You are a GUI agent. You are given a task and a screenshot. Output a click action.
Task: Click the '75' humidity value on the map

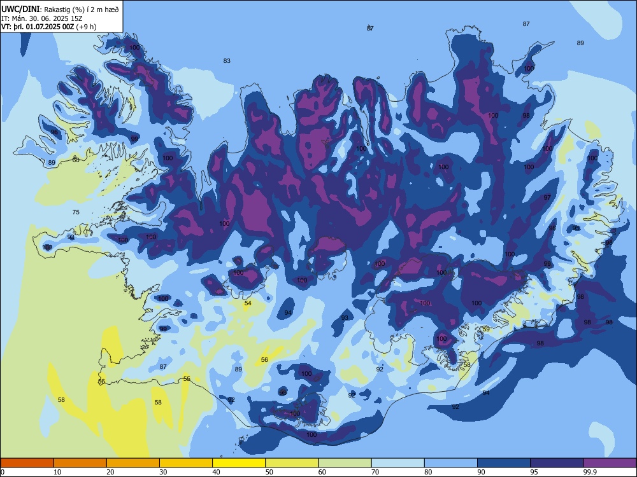[x=76, y=212]
